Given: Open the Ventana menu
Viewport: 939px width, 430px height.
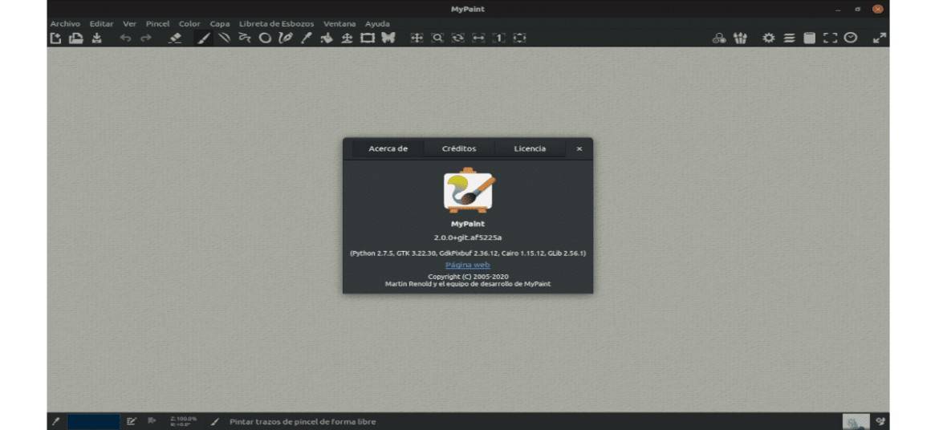Looking at the screenshot, I should click(339, 24).
